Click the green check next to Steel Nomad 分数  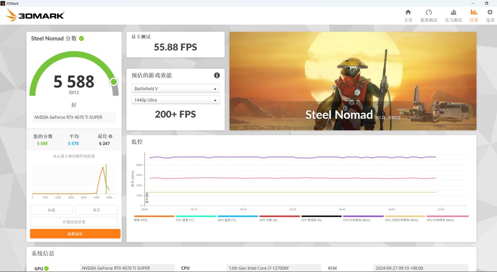[x=82, y=38]
